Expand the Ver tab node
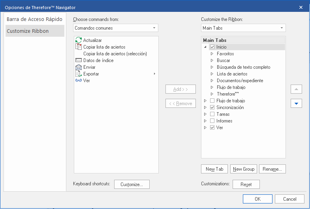 (205, 128)
